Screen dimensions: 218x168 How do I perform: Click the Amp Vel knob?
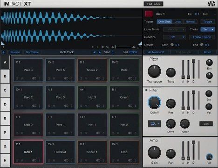click(209, 157)
